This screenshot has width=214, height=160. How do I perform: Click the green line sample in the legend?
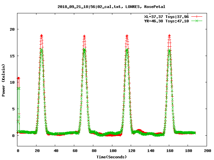tap(197, 21)
